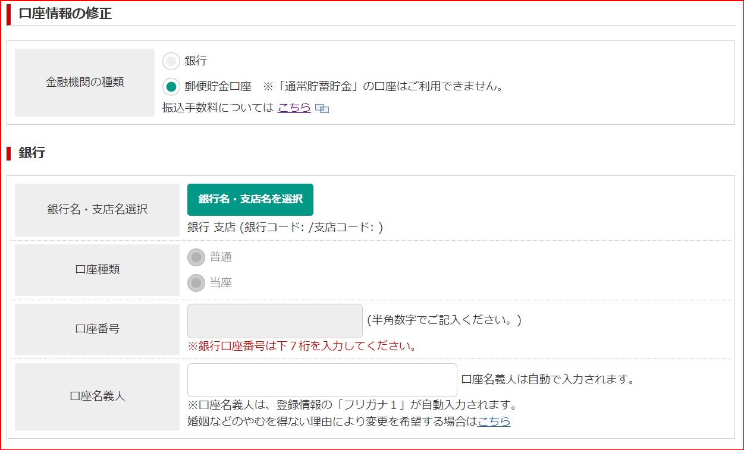
Task: Click the 口座種類 label cell
Action: pyautogui.click(x=97, y=270)
